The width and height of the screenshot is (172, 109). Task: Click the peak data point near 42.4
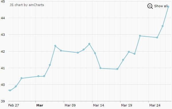coord(89,44)
